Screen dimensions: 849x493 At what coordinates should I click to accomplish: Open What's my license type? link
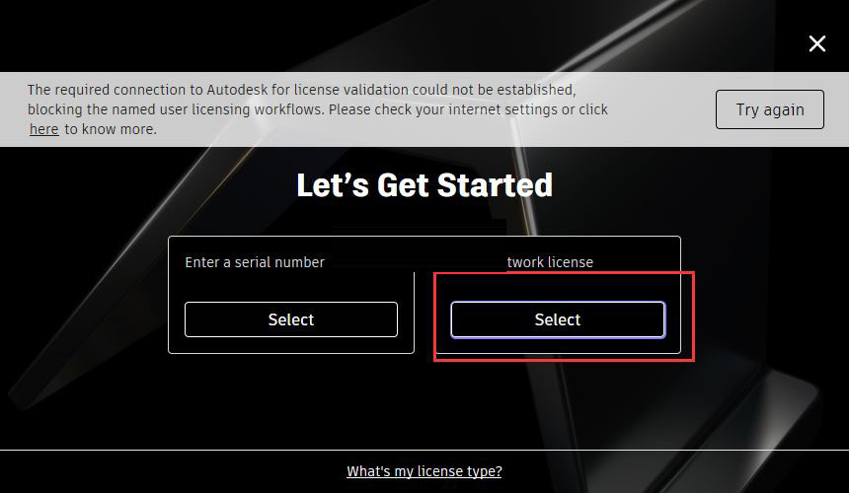click(424, 471)
